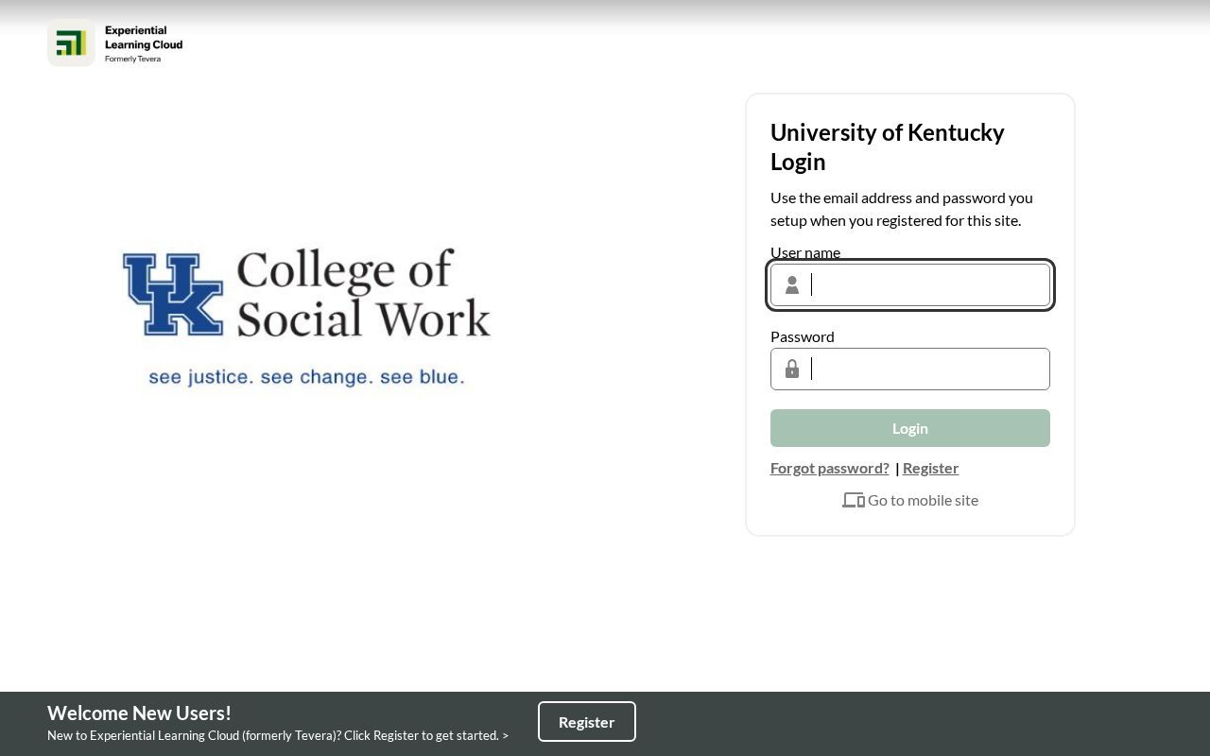
Task: Click the 'see justice. see change. see blue.' tagline
Action: point(306,377)
